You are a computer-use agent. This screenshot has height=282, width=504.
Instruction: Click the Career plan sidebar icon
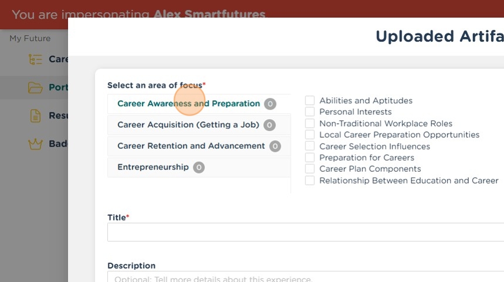pos(35,59)
